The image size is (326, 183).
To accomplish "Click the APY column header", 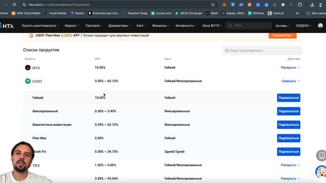I will tap(97, 59).
